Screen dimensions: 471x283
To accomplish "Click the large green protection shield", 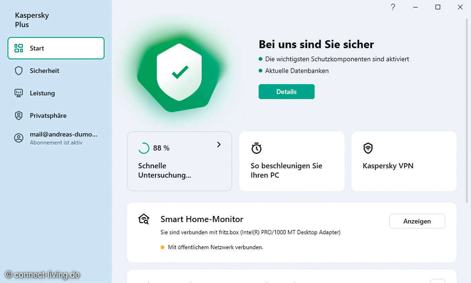I will (x=179, y=72).
